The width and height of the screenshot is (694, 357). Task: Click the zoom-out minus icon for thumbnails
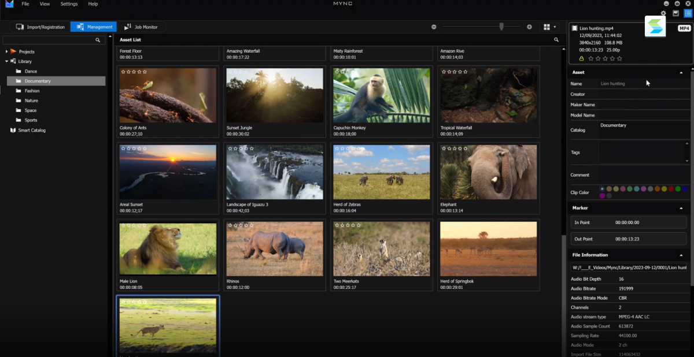434,27
